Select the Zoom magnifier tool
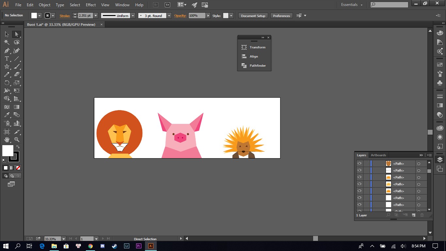The width and height of the screenshot is (446, 251). pyautogui.click(x=17, y=140)
